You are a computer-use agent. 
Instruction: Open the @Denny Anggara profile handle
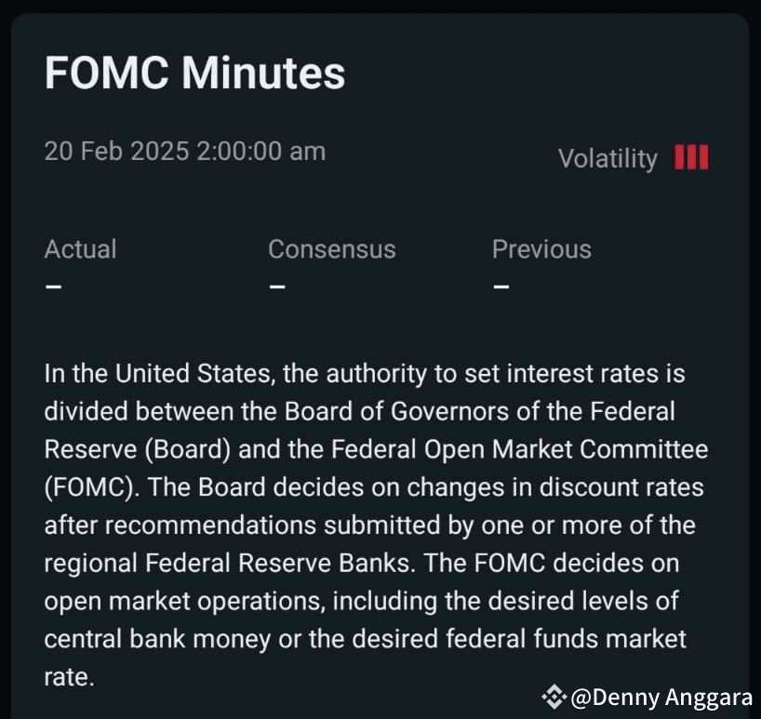[661, 698]
